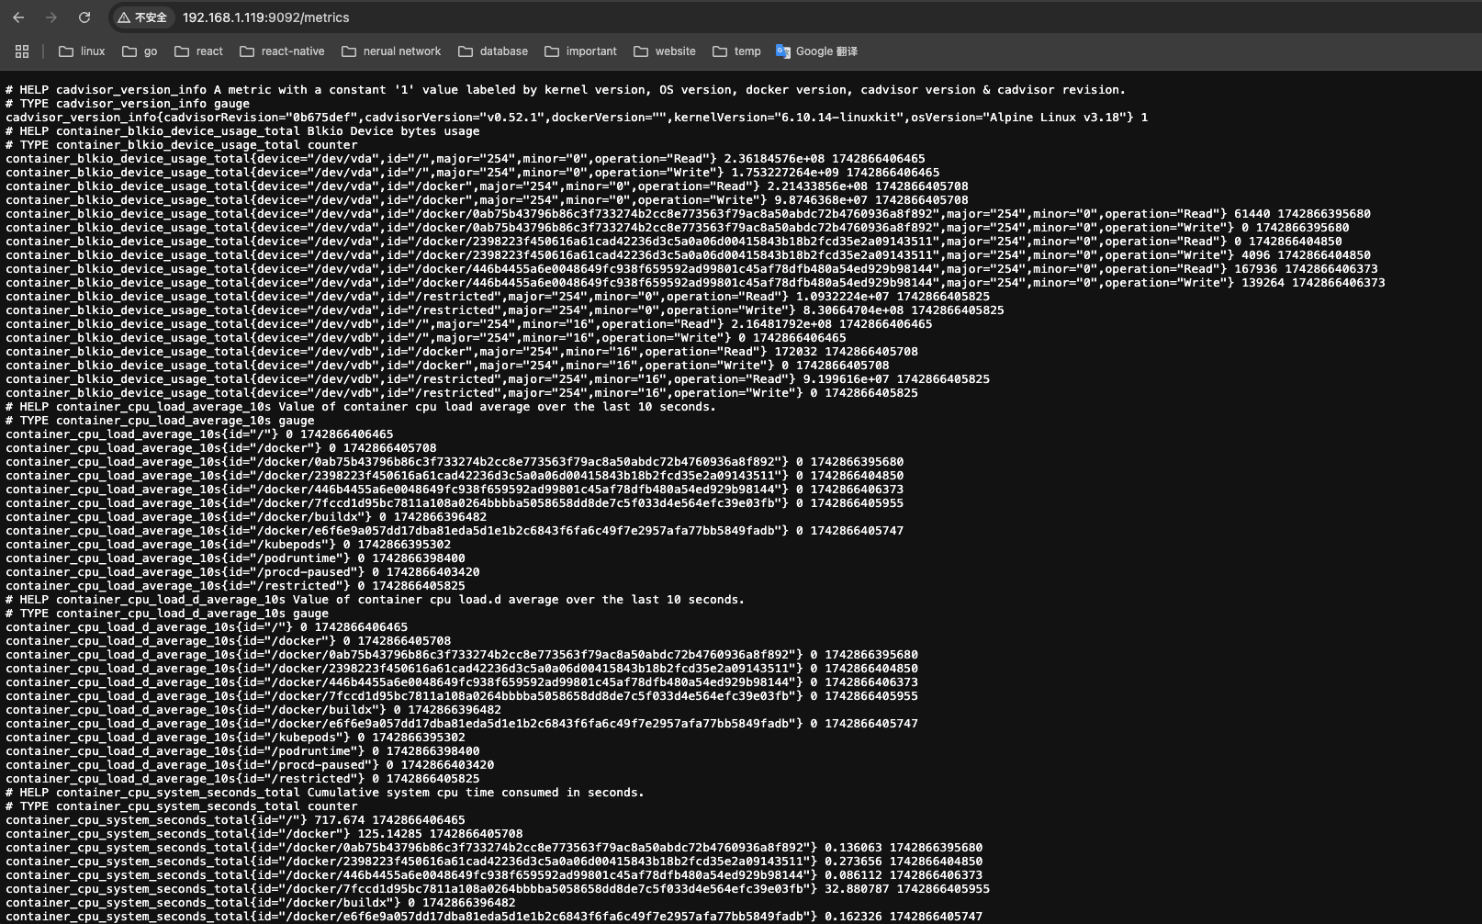Open the temp bookmark folder
1482x924 pixels.
click(736, 51)
